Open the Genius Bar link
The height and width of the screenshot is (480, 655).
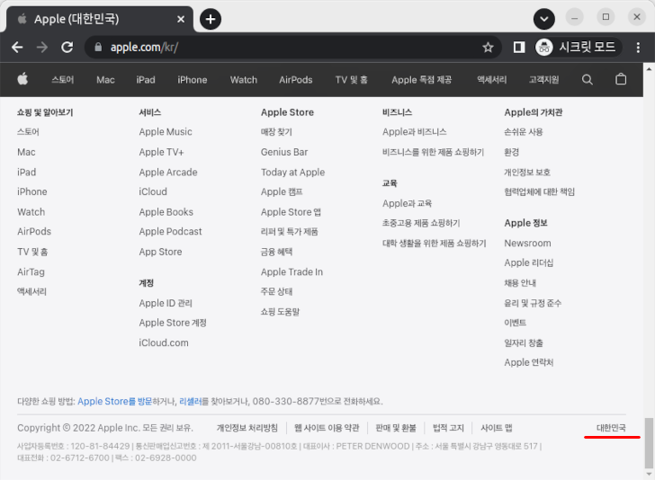tap(284, 152)
